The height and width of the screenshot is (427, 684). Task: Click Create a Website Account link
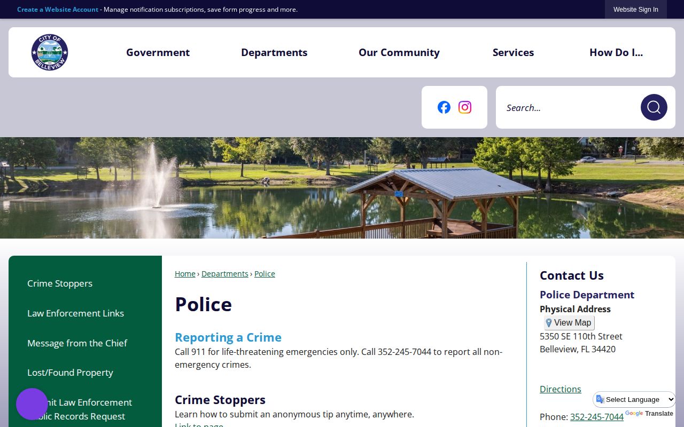[58, 10]
